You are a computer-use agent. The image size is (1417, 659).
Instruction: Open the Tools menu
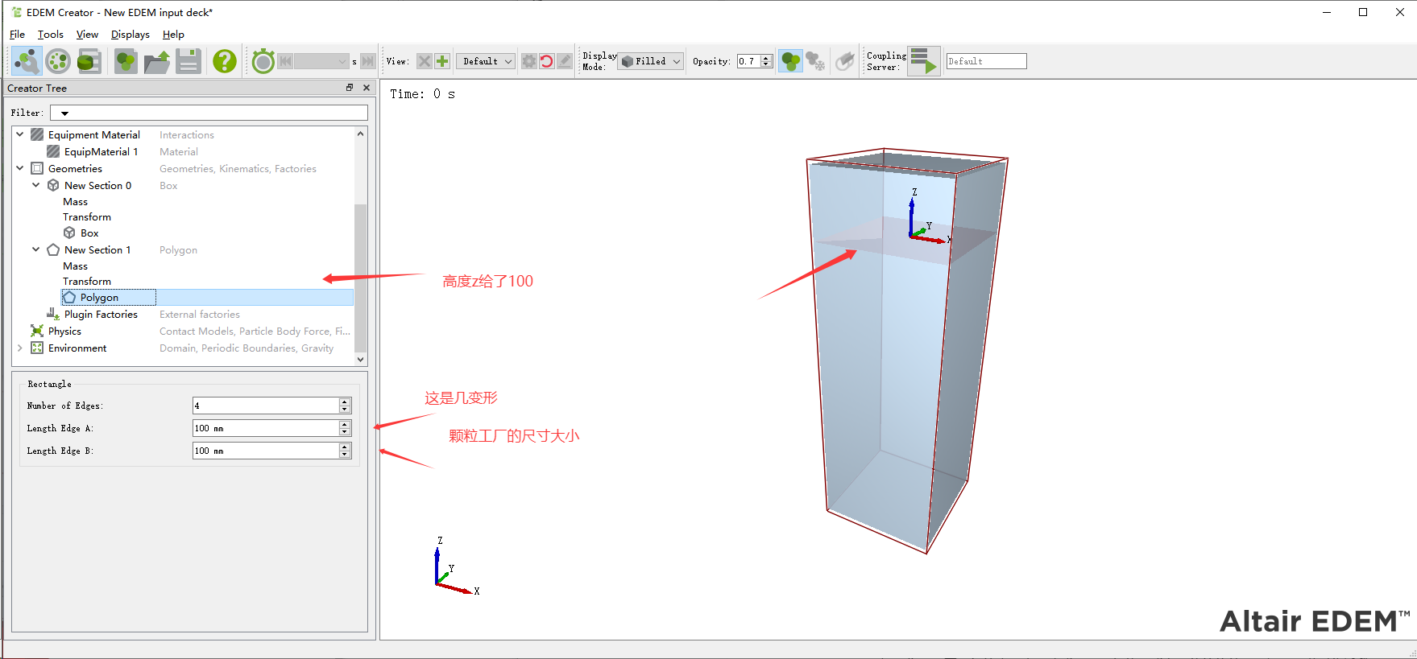click(50, 35)
